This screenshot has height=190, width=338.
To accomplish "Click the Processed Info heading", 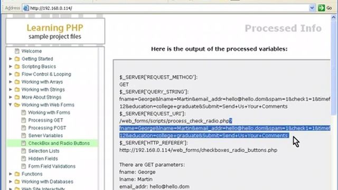I will tap(283, 28).
